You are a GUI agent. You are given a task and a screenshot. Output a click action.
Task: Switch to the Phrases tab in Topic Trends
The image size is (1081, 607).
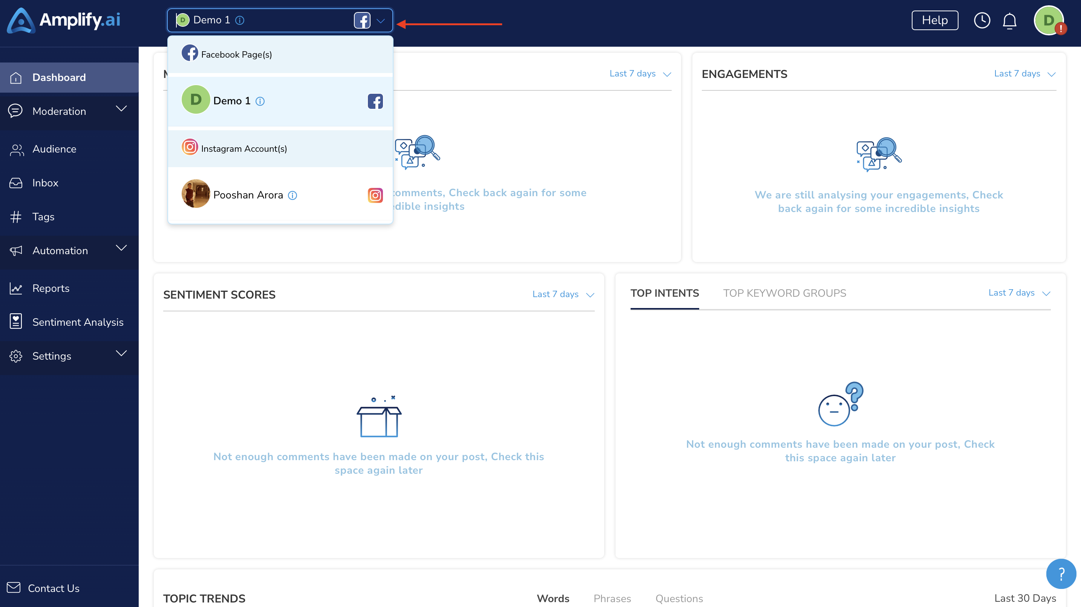point(612,598)
